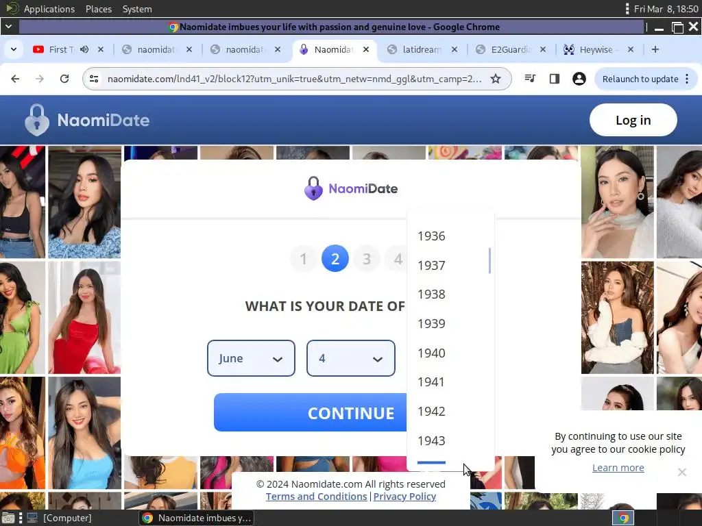Open the Places menu
Viewport: 702px width, 526px height.
click(x=99, y=9)
